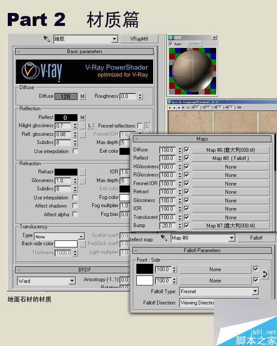Enable Affect shadows checkbox

point(75,206)
